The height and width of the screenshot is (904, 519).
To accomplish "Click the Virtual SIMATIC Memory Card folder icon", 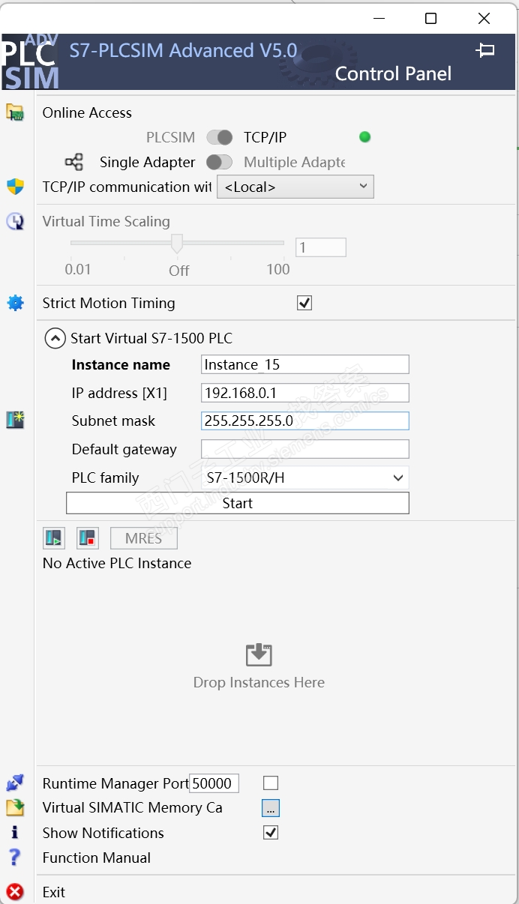I will 15,807.
